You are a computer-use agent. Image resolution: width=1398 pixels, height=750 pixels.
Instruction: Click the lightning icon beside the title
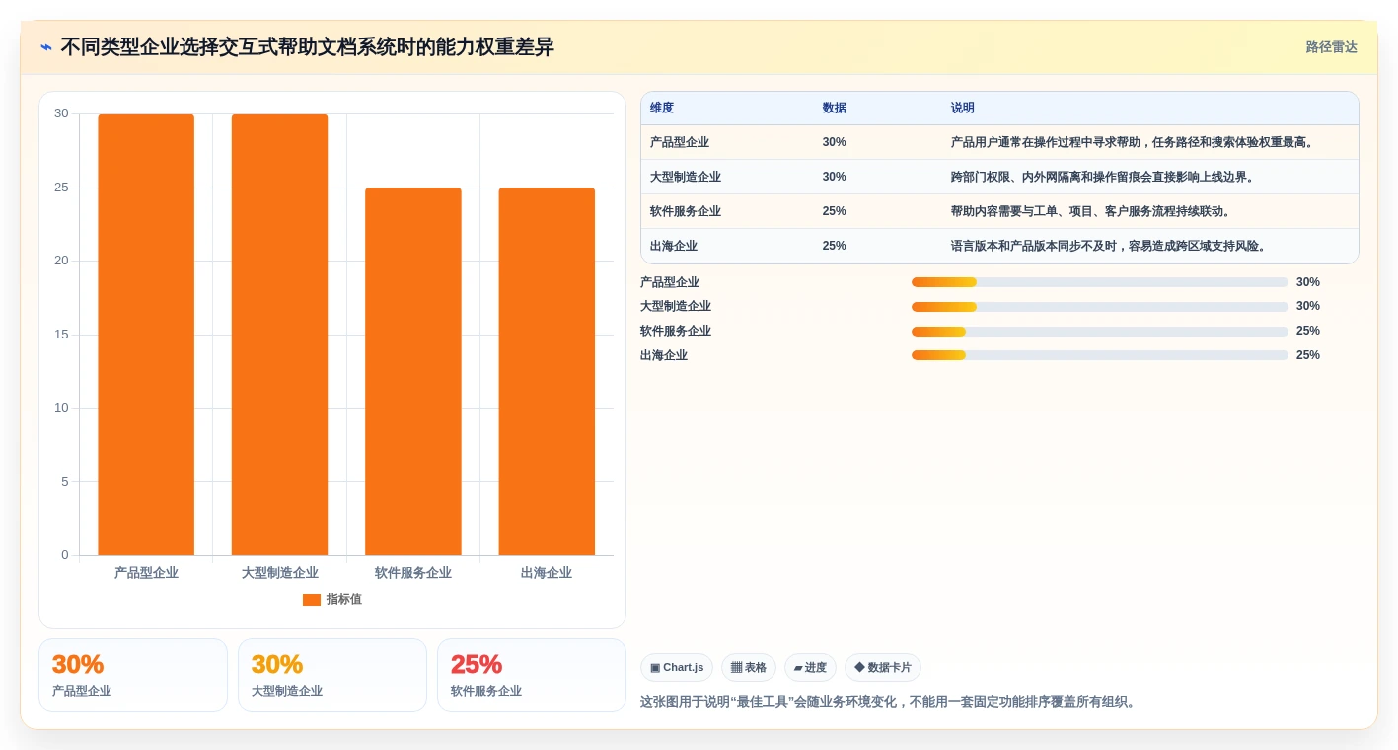click(x=46, y=47)
